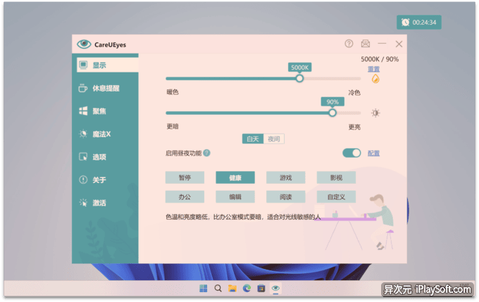Screen dimensions: 479x302
Task: Select the 编辑 editing mode
Action: (235, 197)
